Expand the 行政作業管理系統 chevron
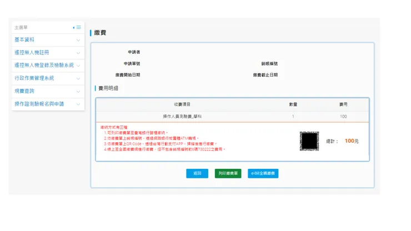This screenshot has height=231, width=411. (x=78, y=78)
